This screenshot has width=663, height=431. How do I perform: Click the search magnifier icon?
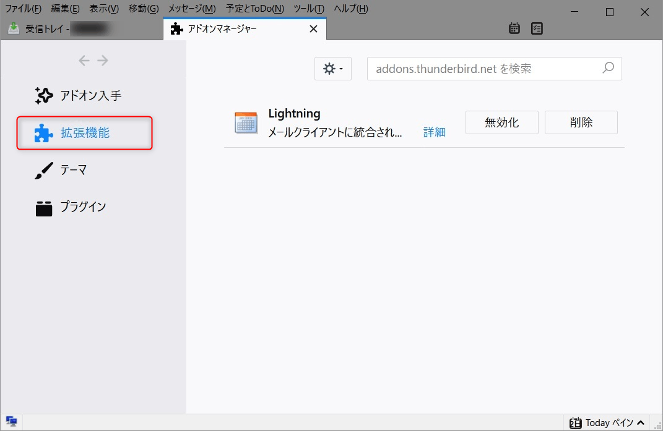click(x=608, y=67)
